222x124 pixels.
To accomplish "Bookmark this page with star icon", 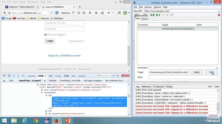I will point(79,13).
